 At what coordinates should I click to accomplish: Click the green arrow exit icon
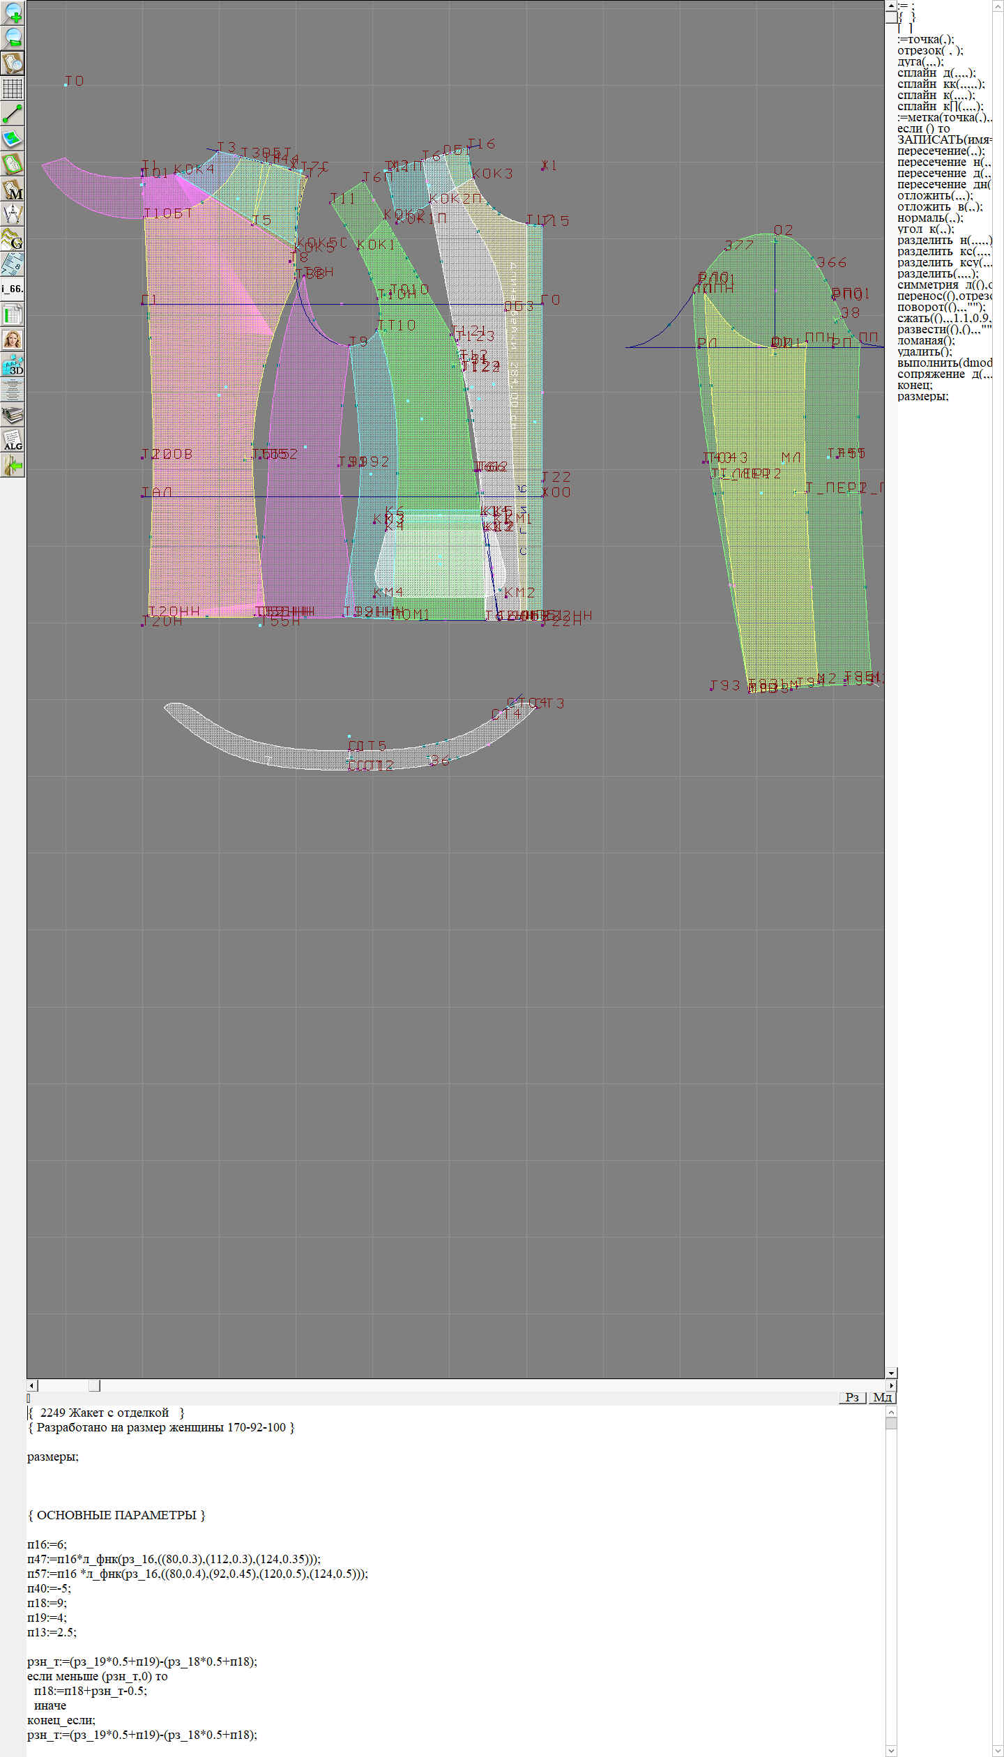pos(13,465)
